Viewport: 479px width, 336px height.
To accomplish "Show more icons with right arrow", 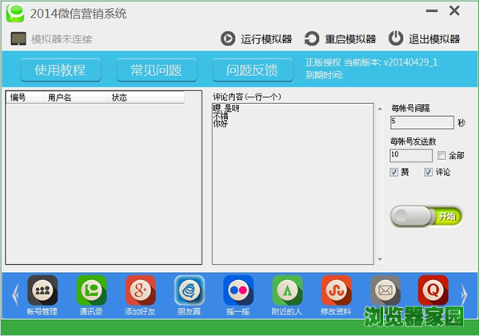I will tap(464, 295).
